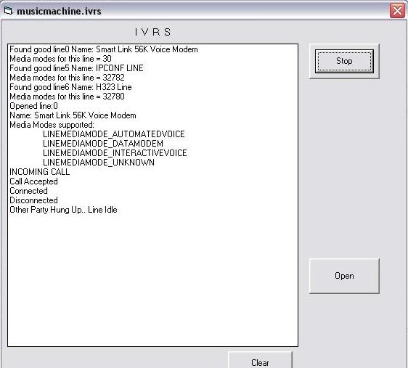Click the 'Opened line:0' log line
Screen dimensions: 408x368
coord(33,106)
